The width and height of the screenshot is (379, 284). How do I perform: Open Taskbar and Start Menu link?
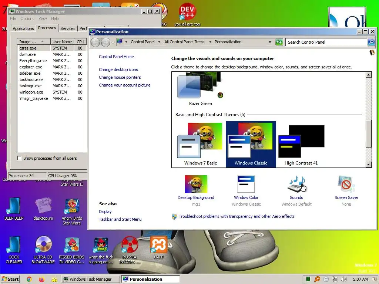pyautogui.click(x=120, y=219)
